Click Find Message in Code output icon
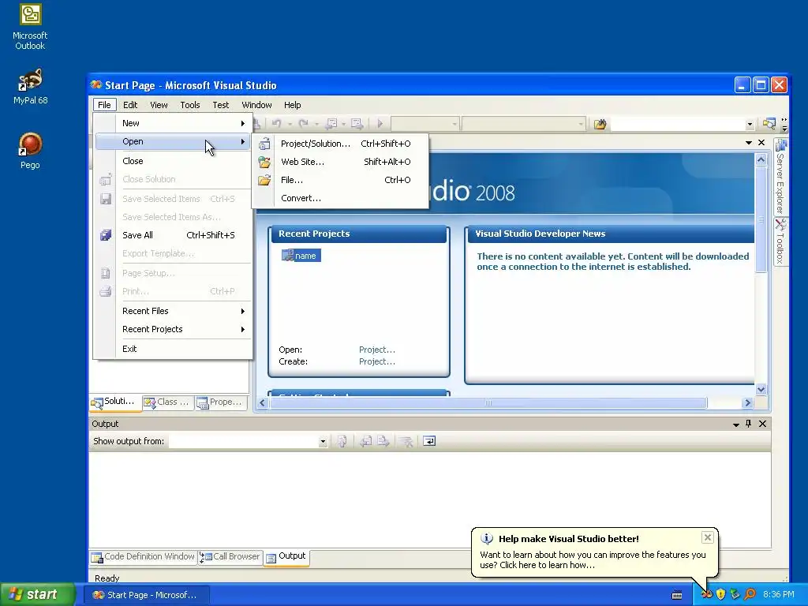Screen dimensions: 808x606 click(342, 441)
